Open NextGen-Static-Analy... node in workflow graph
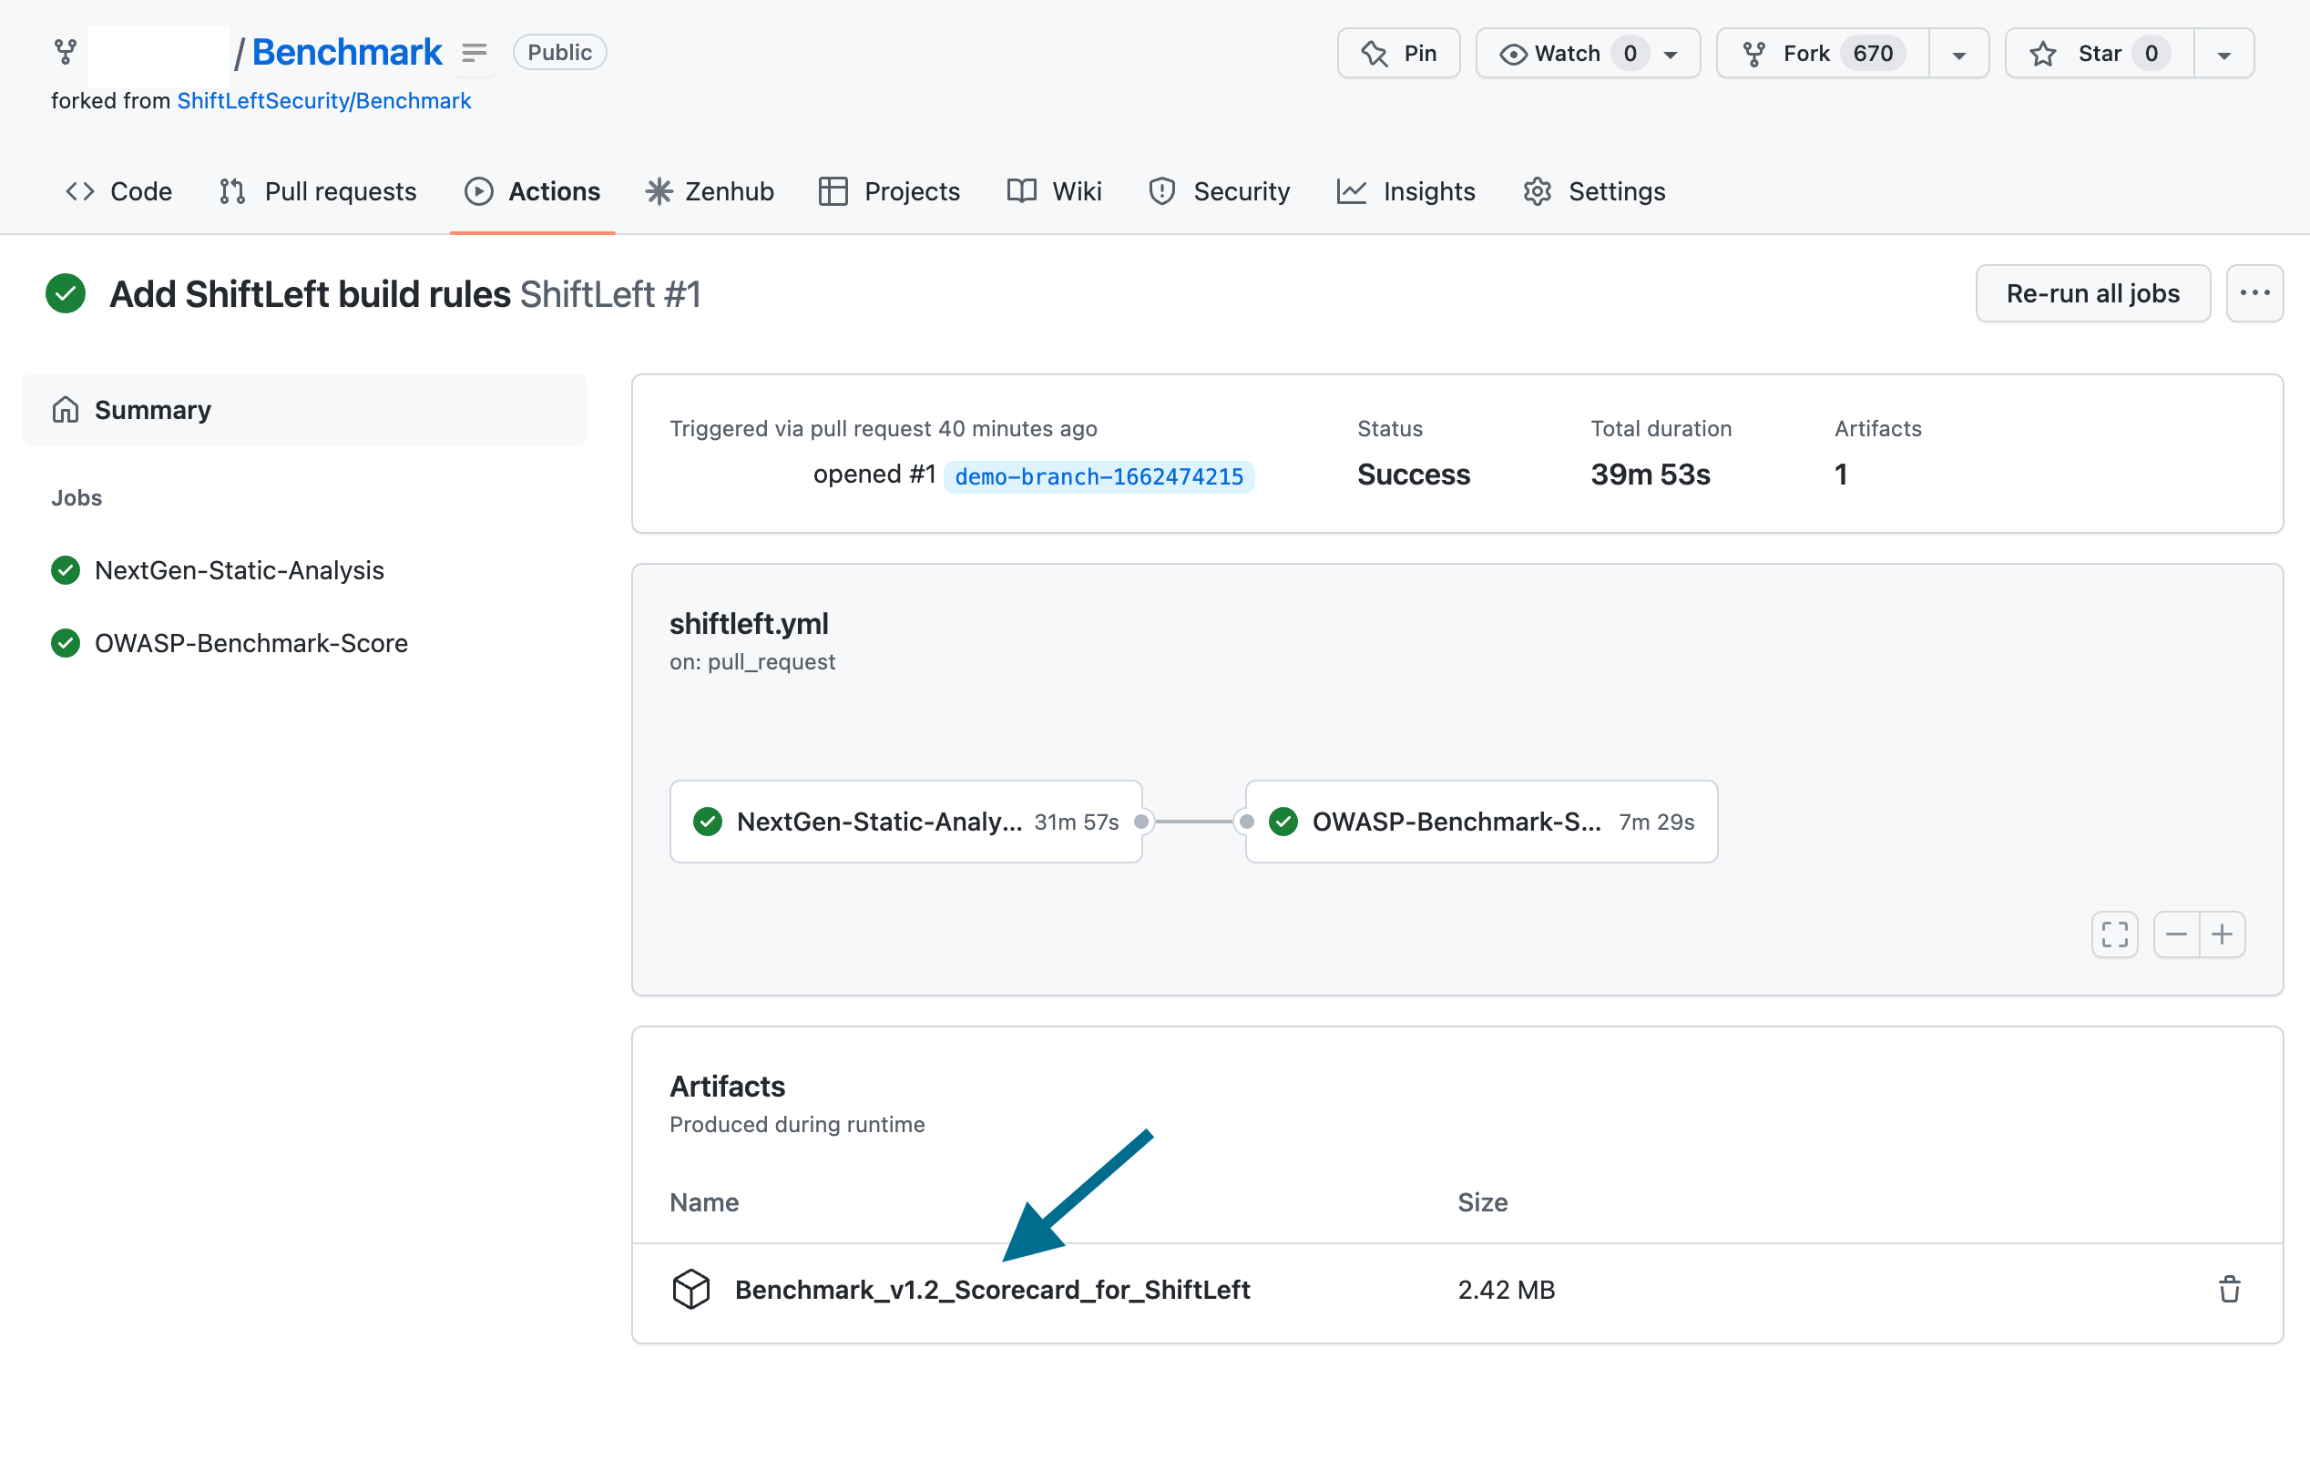 [x=906, y=822]
